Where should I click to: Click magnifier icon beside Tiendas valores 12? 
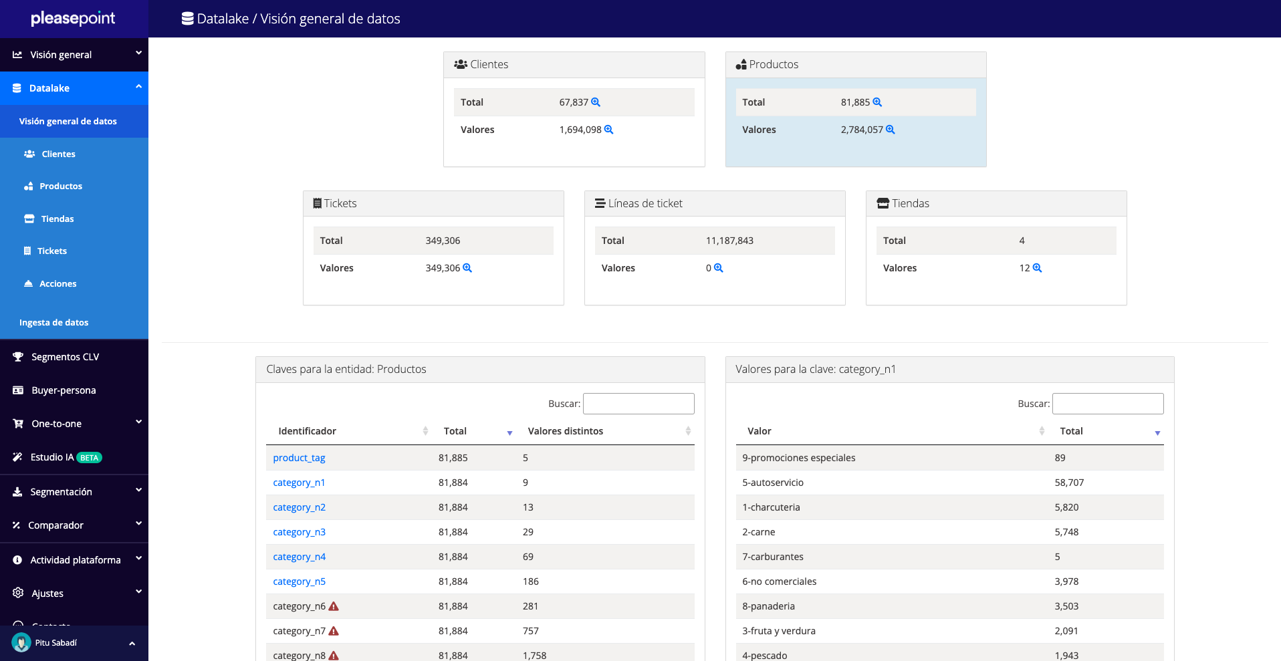click(1037, 268)
